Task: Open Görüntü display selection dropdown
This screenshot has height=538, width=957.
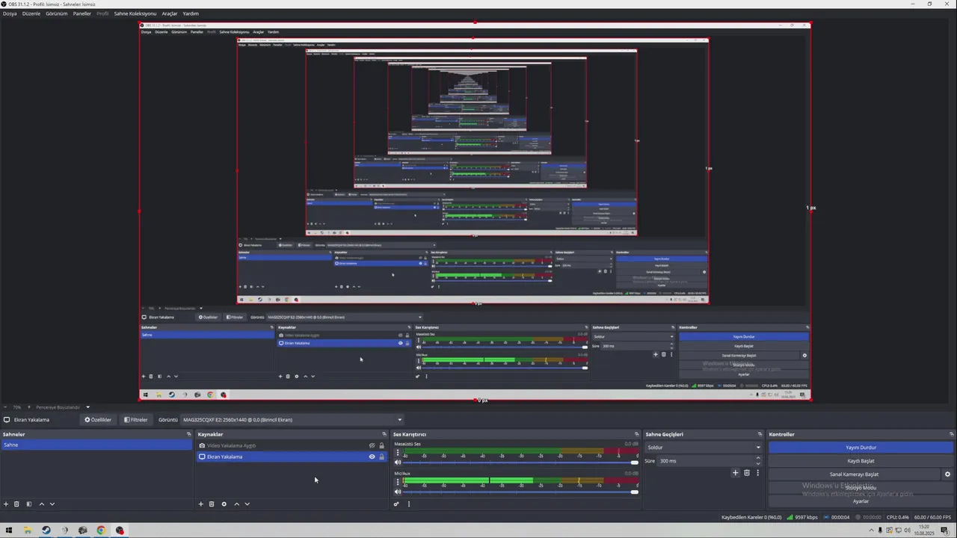Action: [292, 420]
